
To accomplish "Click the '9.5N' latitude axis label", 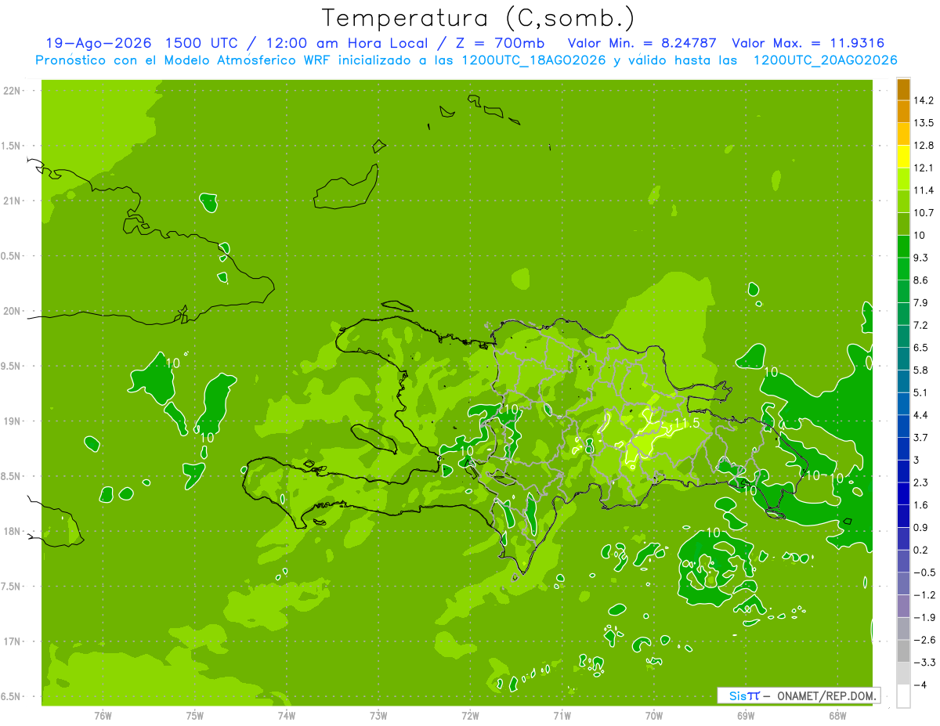I will click(x=12, y=367).
